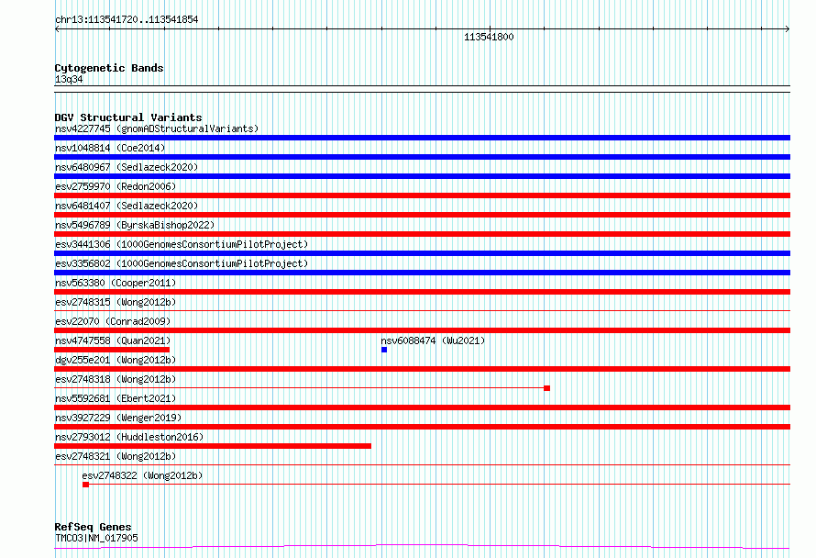Click the ruler's left arrow end
Image resolution: width=816 pixels, height=558 pixels.
(57, 29)
